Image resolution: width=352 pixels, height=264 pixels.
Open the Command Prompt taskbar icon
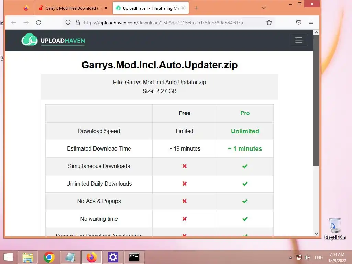134,257
